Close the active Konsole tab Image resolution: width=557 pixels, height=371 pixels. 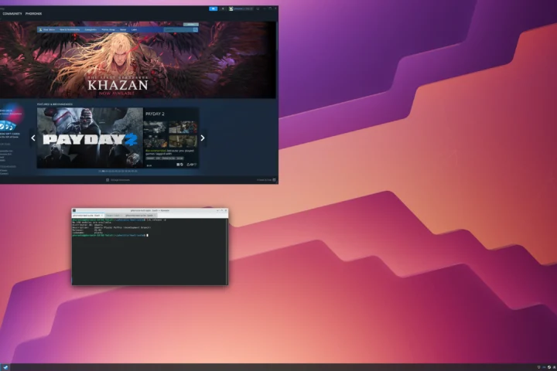click(x=102, y=216)
